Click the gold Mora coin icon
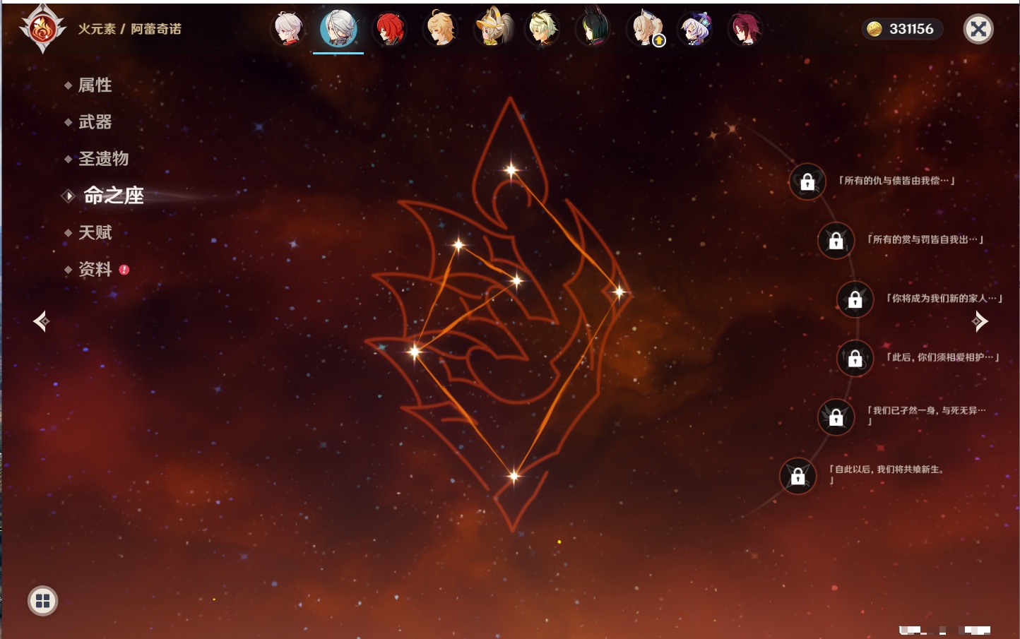This screenshot has height=639, width=1020. (874, 29)
